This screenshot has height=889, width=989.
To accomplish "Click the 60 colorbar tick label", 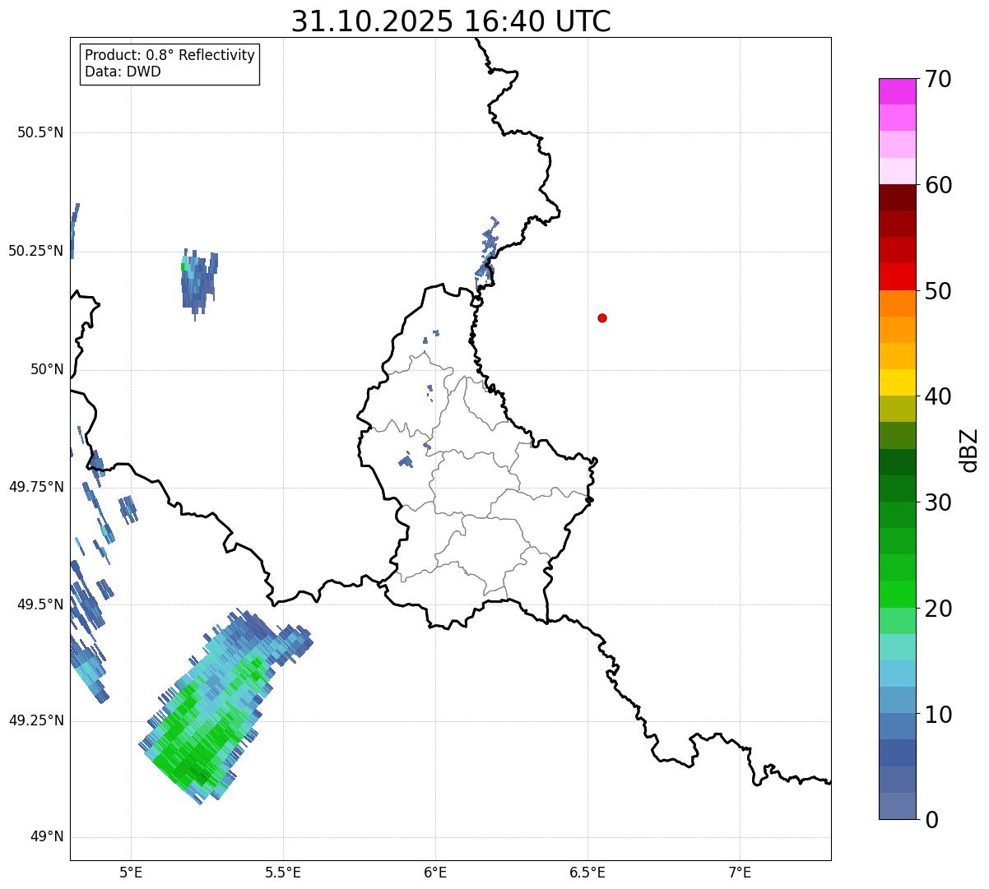I will [x=939, y=186].
